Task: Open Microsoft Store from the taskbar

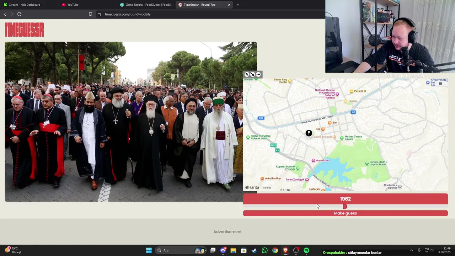Action: pyautogui.click(x=243, y=250)
